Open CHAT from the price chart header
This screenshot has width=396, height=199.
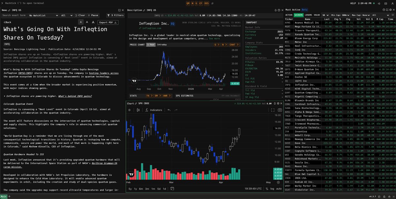pyautogui.click(x=234, y=44)
